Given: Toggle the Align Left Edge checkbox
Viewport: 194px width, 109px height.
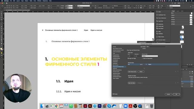Looking at the screenshot, I should point(128,58).
